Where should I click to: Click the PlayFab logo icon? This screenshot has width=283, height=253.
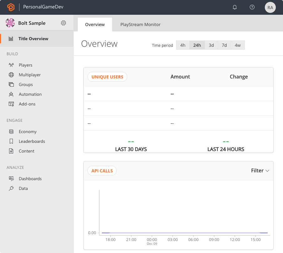pos(11,7)
